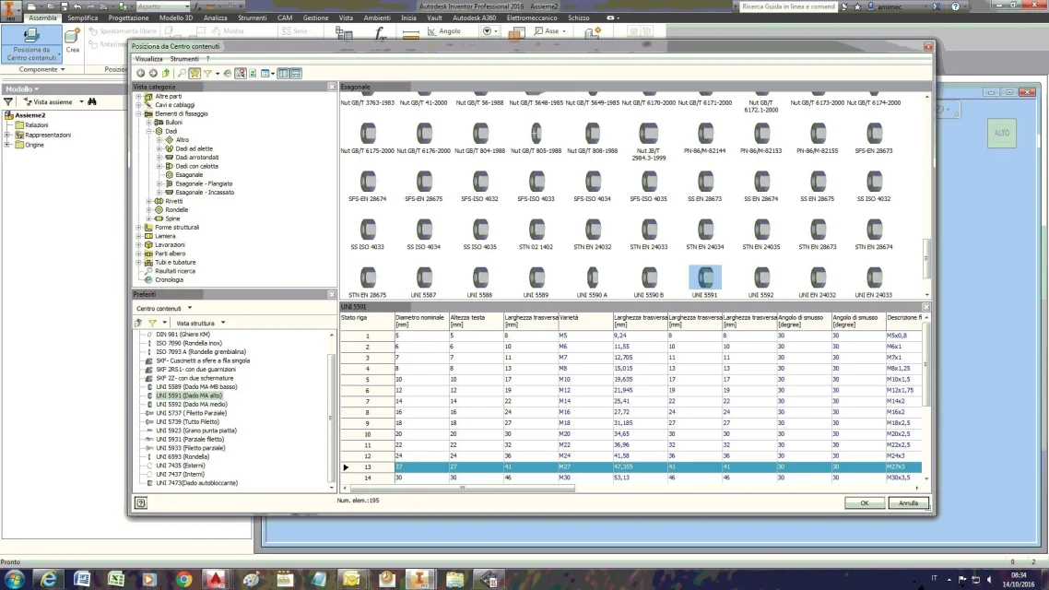Click the filter funnel icon in toolbar
This screenshot has height=590, width=1049.
point(207,74)
